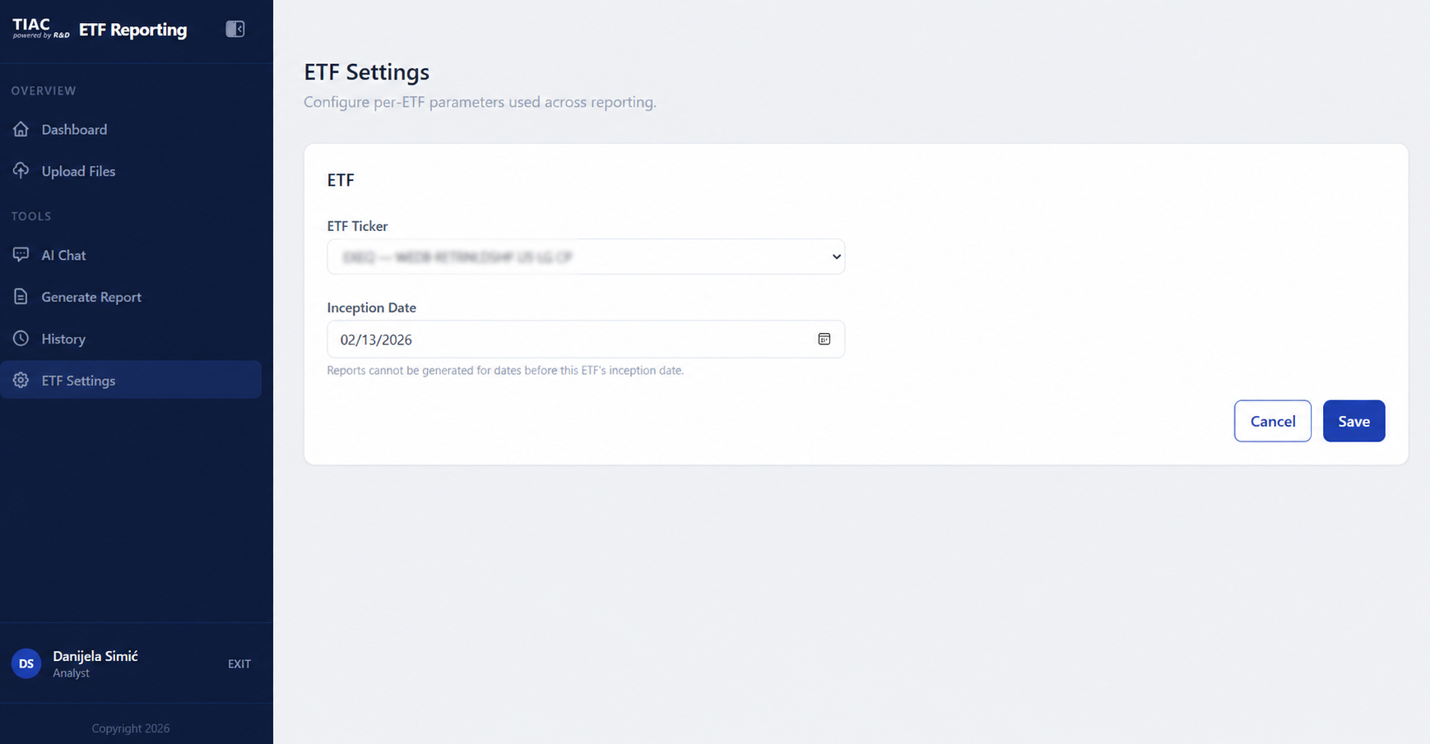This screenshot has width=1430, height=744.
Task: Click the History clock icon
Action: point(21,339)
